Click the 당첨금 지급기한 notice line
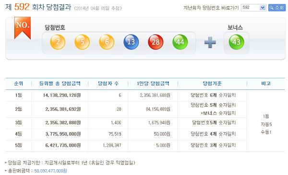 (x=70, y=162)
